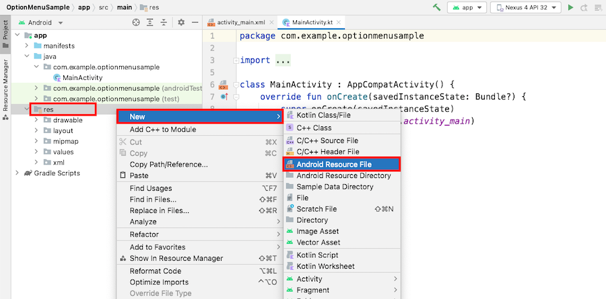Open Project panel settings gear
Image resolution: width=606 pixels, height=299 pixels.
(x=181, y=22)
